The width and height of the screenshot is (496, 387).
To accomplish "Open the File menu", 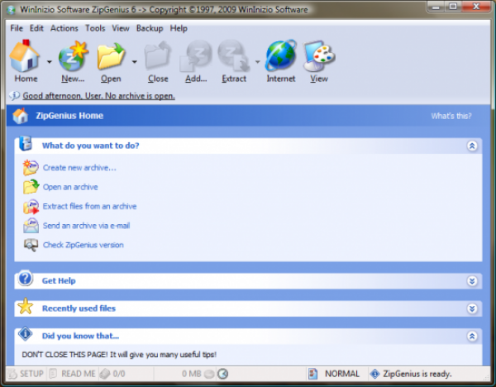I will click(x=17, y=28).
